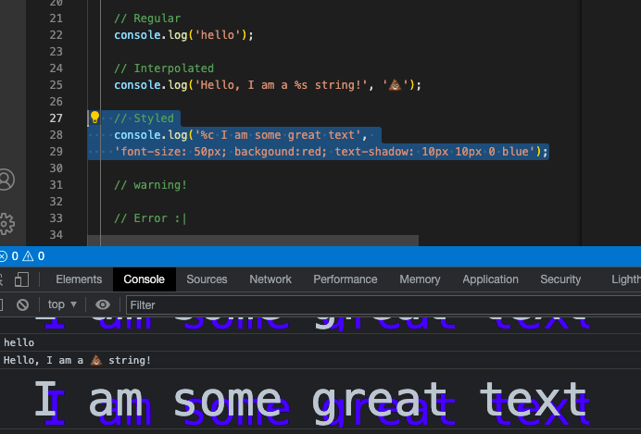Open the Sources tab
Viewport: 641px width, 434px height.
207,279
